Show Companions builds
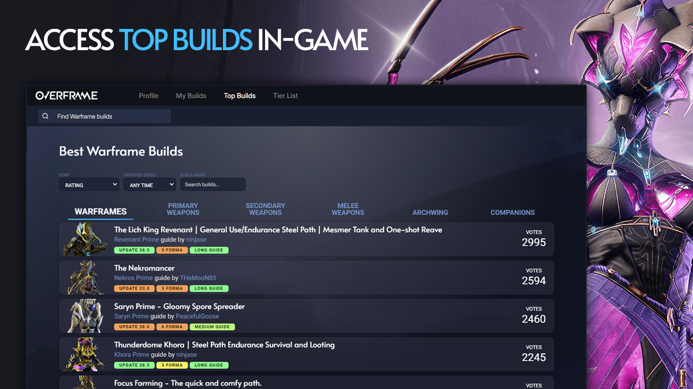693x389 pixels. click(x=513, y=213)
